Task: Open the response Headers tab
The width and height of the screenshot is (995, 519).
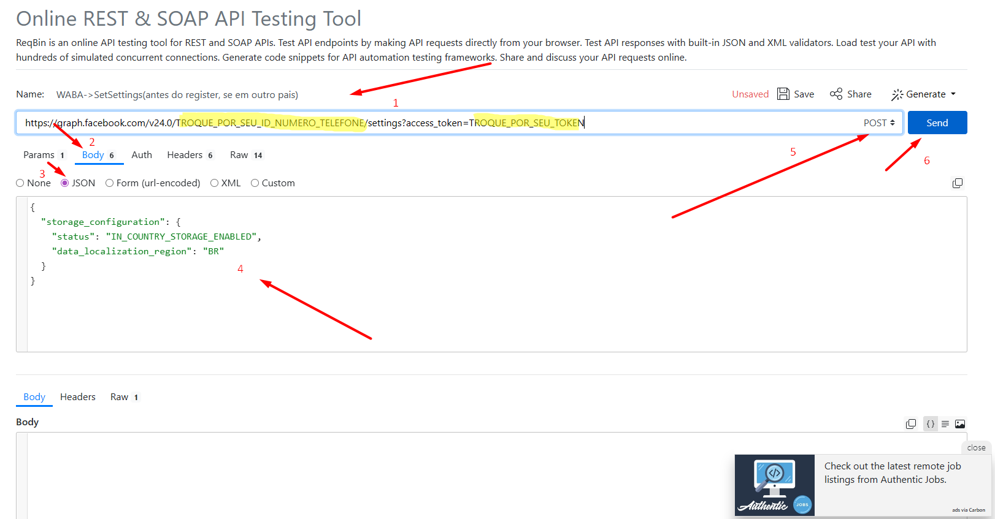Action: 78,397
